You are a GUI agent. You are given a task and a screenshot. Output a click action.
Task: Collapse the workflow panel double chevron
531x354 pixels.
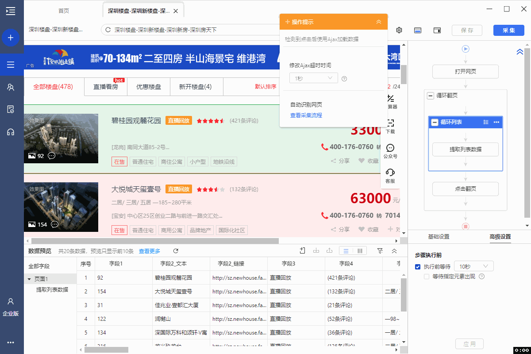pyautogui.click(x=520, y=52)
